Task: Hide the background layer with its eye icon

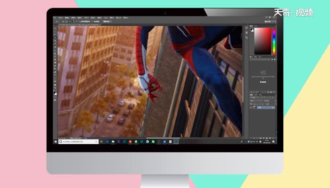Action: point(251,108)
